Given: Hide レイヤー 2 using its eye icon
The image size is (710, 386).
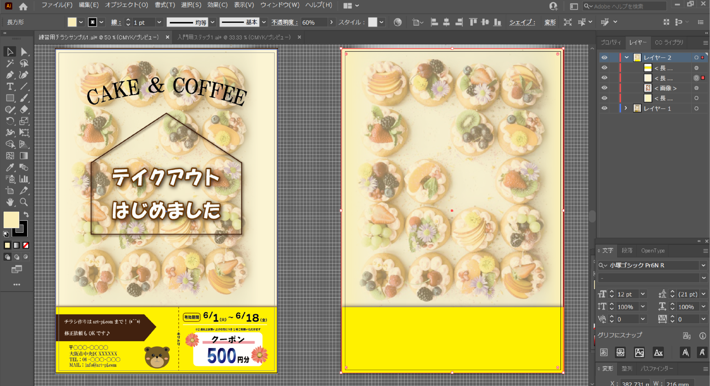Looking at the screenshot, I should (x=604, y=57).
